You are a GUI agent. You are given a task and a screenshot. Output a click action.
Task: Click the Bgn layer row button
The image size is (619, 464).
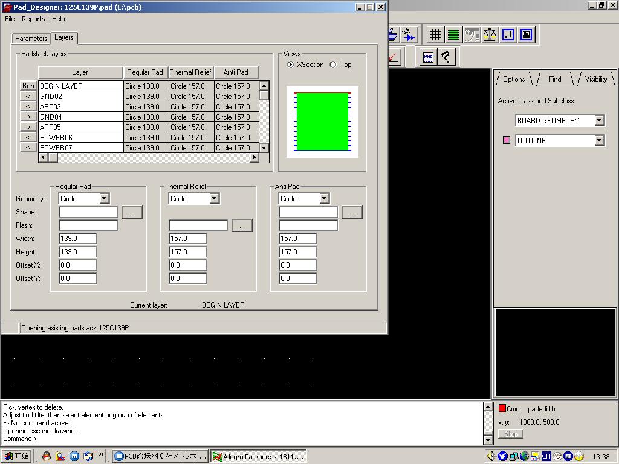click(28, 86)
